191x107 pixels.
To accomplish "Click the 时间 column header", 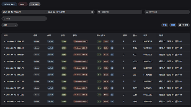I will [6, 35].
